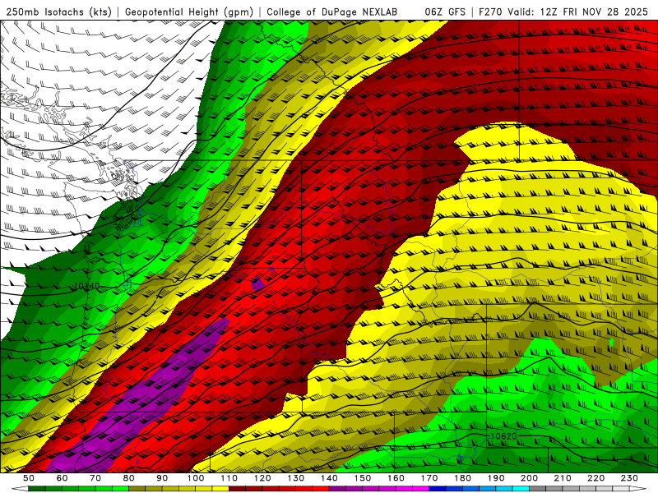Click the '06Z GFS' model run label
Viewport: 658px width, 493px height.
coord(445,12)
